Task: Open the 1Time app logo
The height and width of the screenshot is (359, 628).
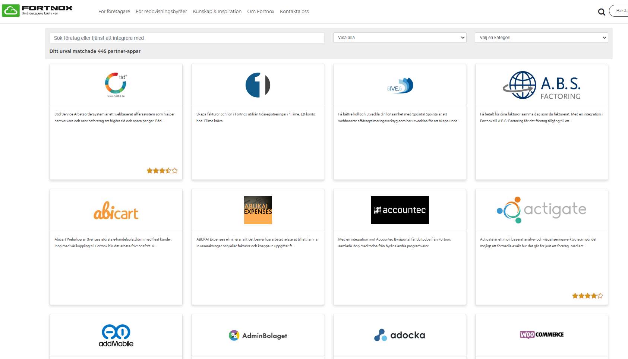Action: [x=258, y=85]
